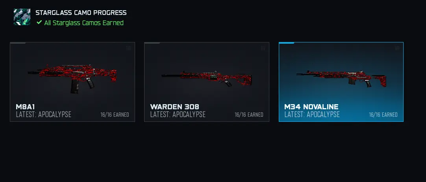Click the Starglass camo pattern icon

22,17
